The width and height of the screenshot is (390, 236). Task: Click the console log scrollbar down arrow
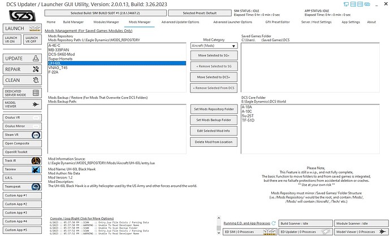tap(219, 233)
